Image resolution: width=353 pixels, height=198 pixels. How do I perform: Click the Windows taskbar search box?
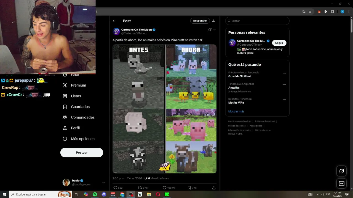pos(40,194)
